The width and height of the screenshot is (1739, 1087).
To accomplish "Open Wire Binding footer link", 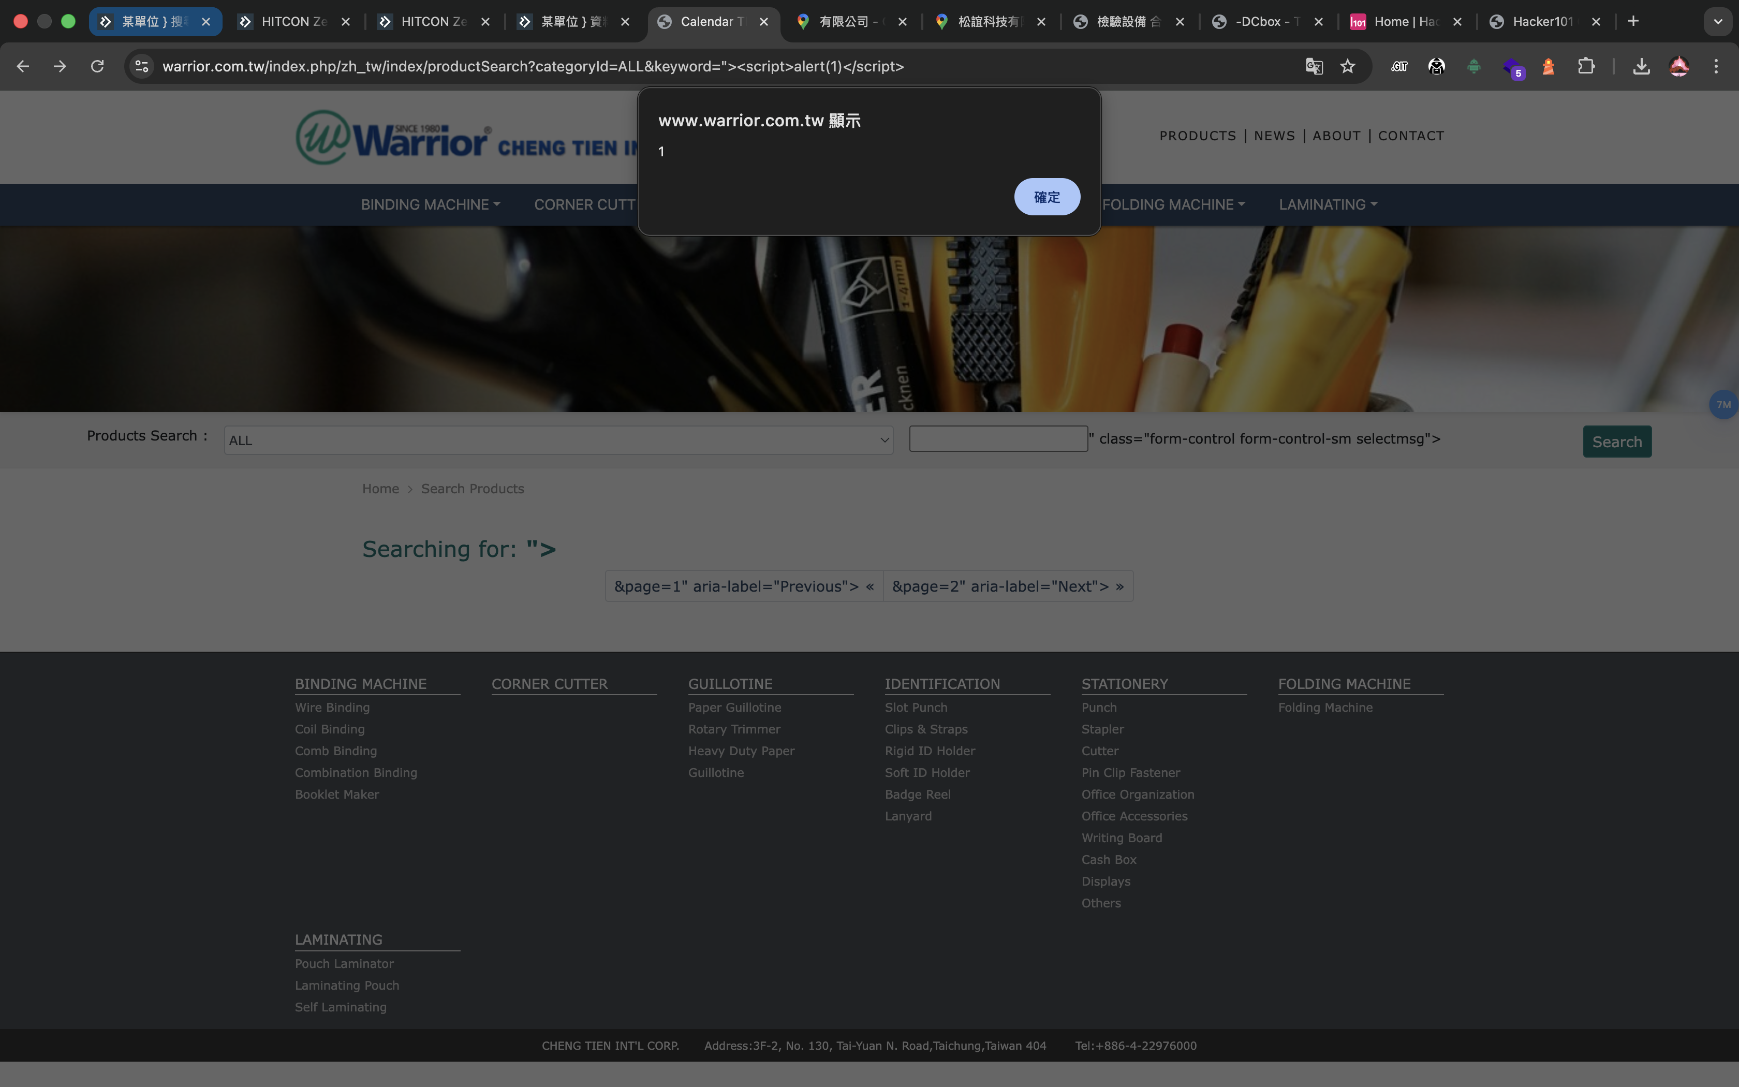I will [x=332, y=708].
